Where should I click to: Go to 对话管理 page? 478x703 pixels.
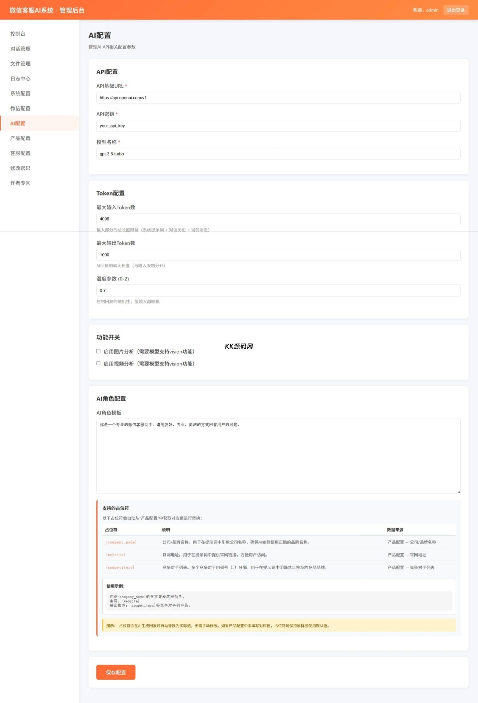coord(20,49)
